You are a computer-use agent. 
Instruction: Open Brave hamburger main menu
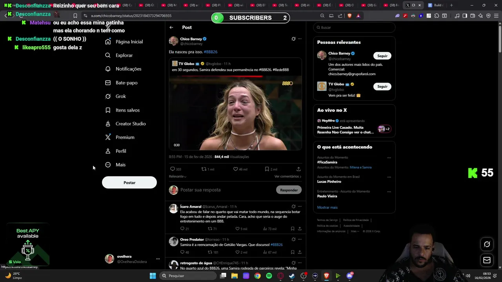(x=497, y=16)
